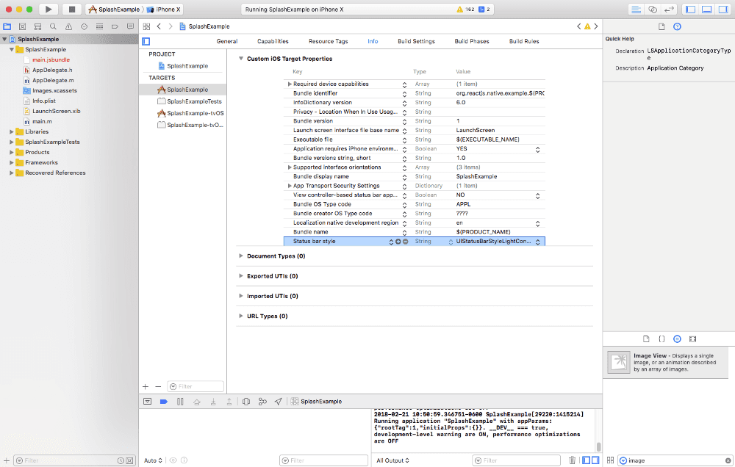Image resolution: width=735 pixels, height=467 pixels.
Task: Toggle breakpoints activation in debug bar
Action: point(164,402)
